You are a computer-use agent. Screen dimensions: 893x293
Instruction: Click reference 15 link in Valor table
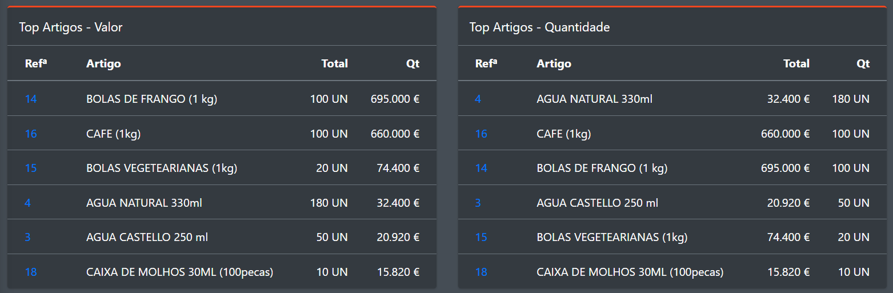point(31,168)
